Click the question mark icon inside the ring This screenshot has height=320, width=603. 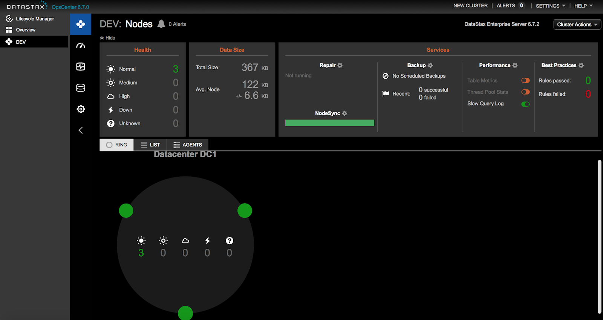click(x=230, y=240)
